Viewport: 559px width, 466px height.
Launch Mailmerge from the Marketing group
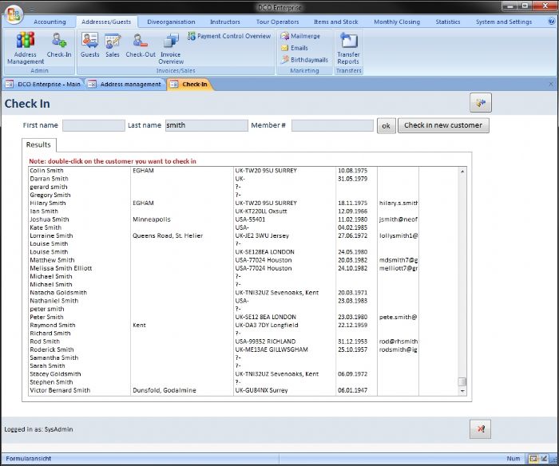(x=300, y=36)
